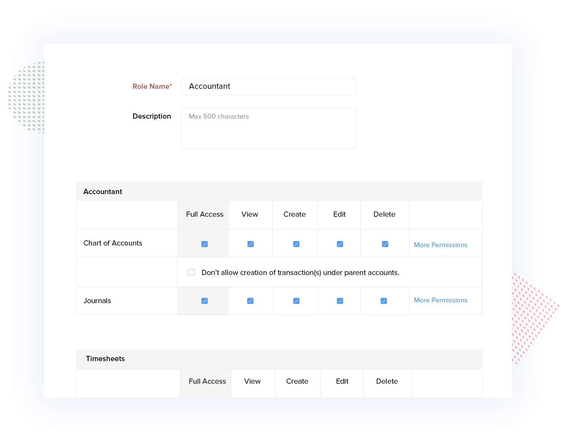Image resolution: width=561 pixels, height=443 pixels.
Task: Click the Journals row label
Action: click(97, 301)
